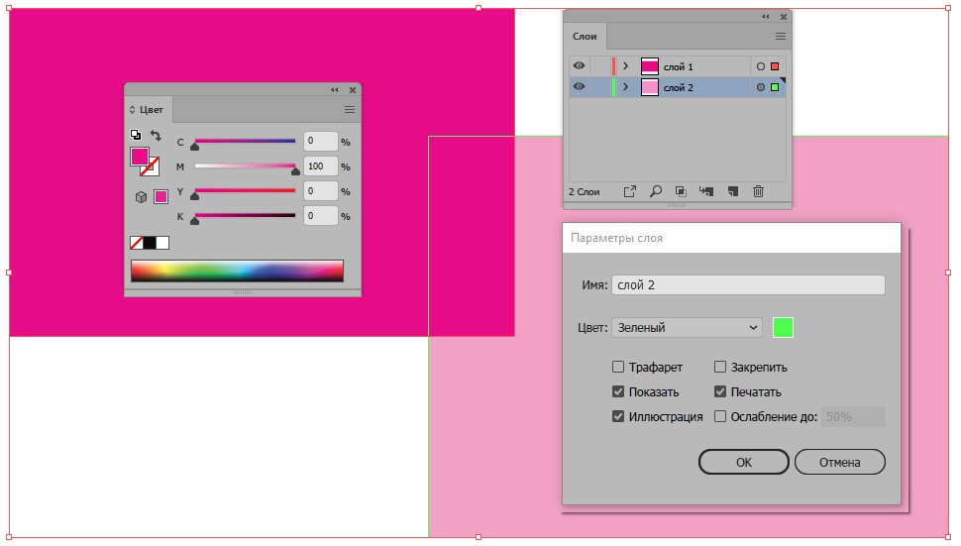Click the make clipping mask icon
Screen dimensions: 961x546
click(x=681, y=191)
